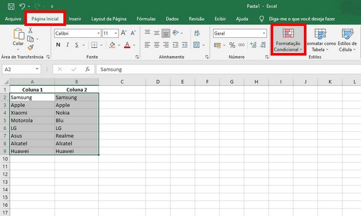Select the underline formatting icon
The height and width of the screenshot is (216, 361).
coord(77,44)
